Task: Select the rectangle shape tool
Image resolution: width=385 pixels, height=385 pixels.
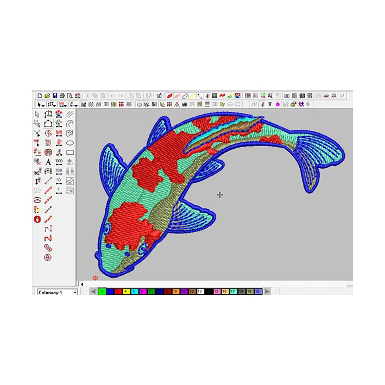Action: coord(70,153)
